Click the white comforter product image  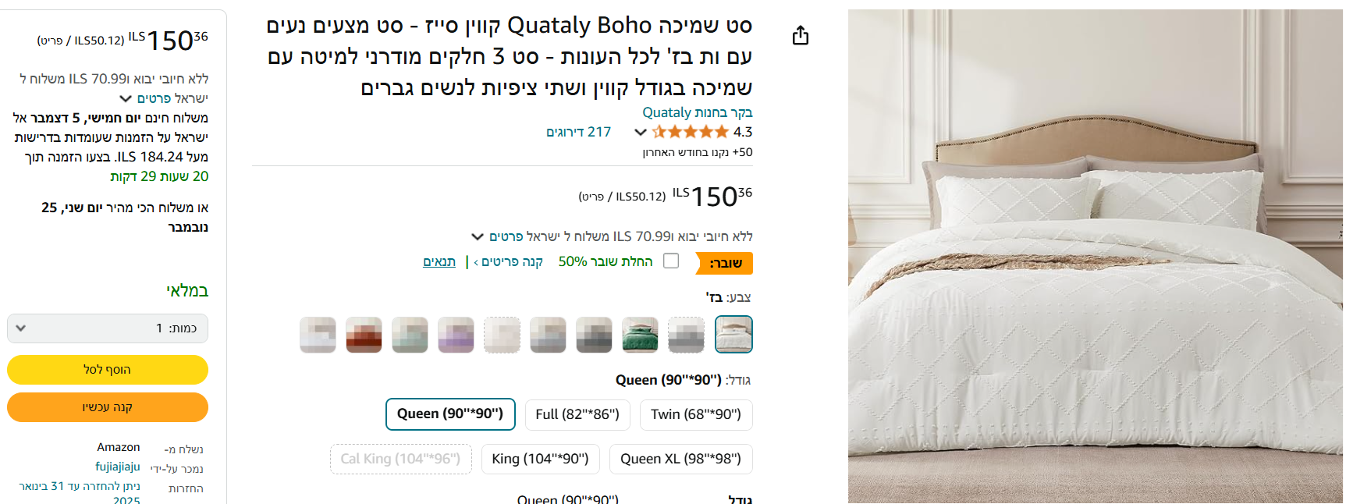[x=1095, y=256]
